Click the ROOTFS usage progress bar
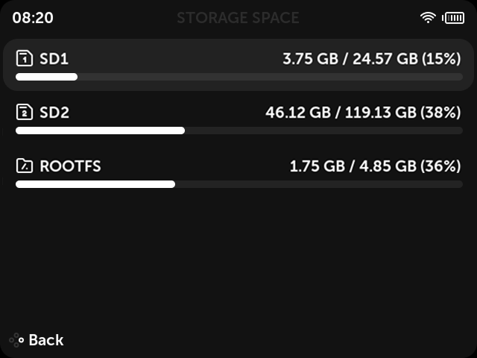 point(239,184)
